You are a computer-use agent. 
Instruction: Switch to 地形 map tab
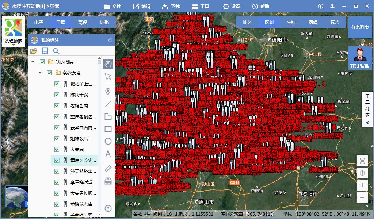click(x=104, y=22)
